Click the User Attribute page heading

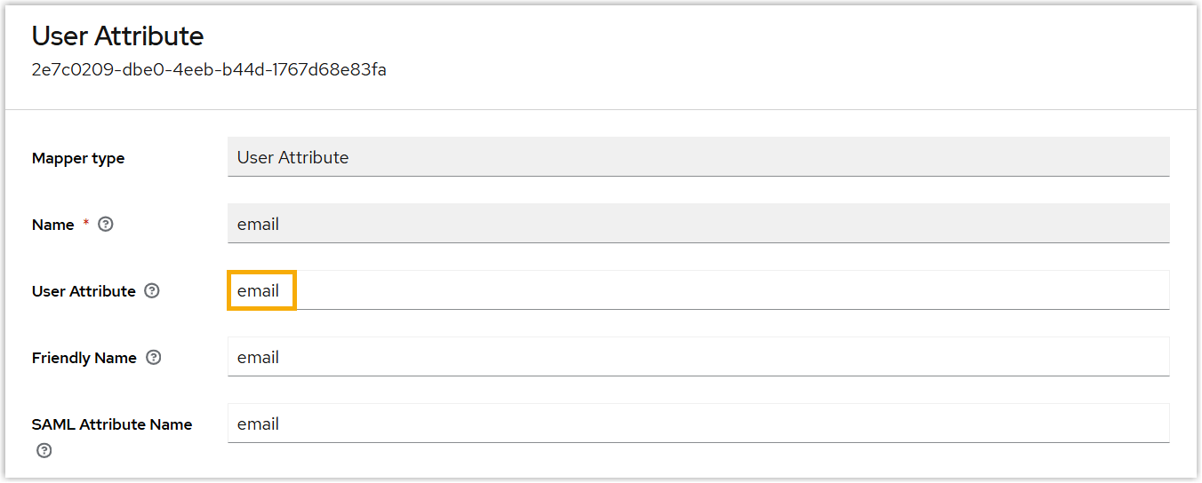click(x=117, y=36)
